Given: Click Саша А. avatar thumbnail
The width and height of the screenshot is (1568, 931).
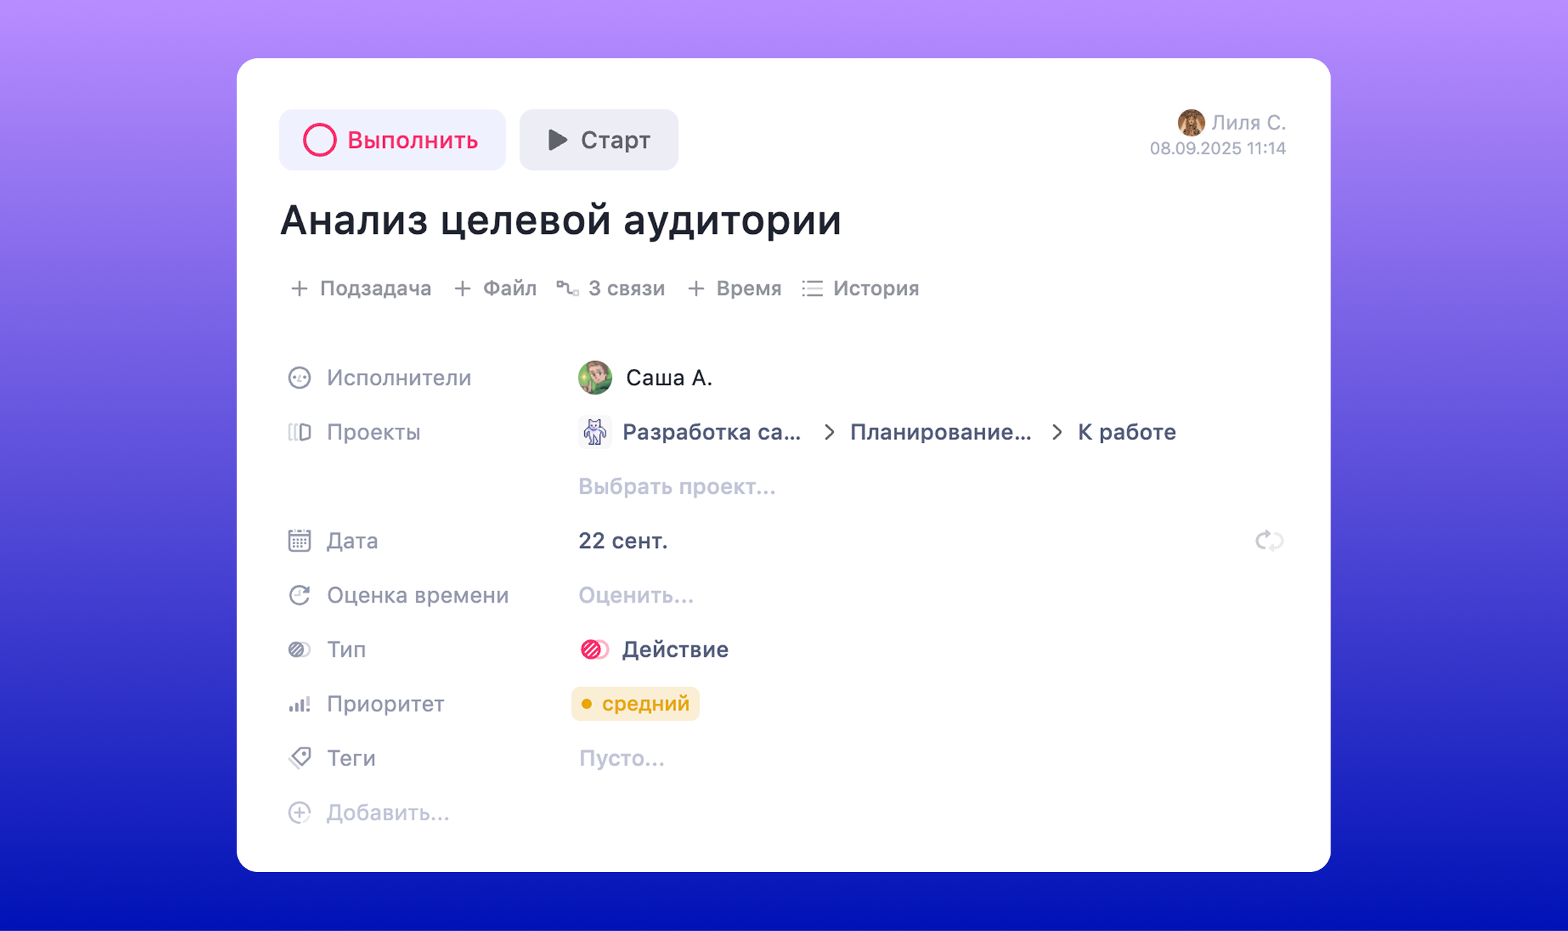Looking at the screenshot, I should pyautogui.click(x=594, y=378).
